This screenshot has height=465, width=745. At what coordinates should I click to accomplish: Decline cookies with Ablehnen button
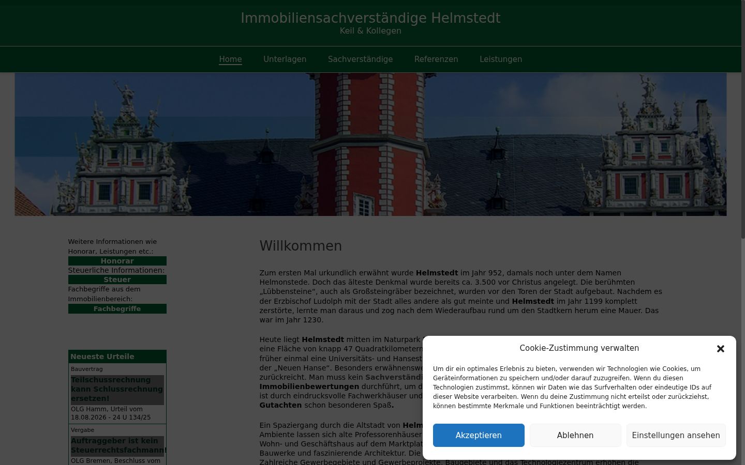tap(575, 435)
